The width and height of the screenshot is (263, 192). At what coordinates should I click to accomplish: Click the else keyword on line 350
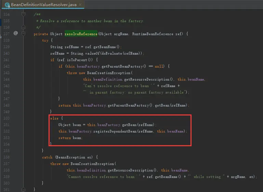click(54, 118)
